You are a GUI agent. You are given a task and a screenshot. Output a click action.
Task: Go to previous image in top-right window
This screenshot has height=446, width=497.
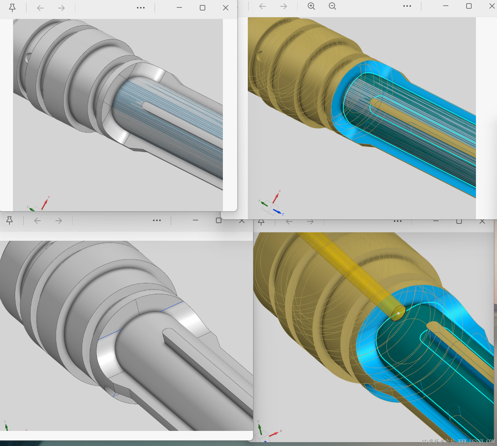pos(263,6)
